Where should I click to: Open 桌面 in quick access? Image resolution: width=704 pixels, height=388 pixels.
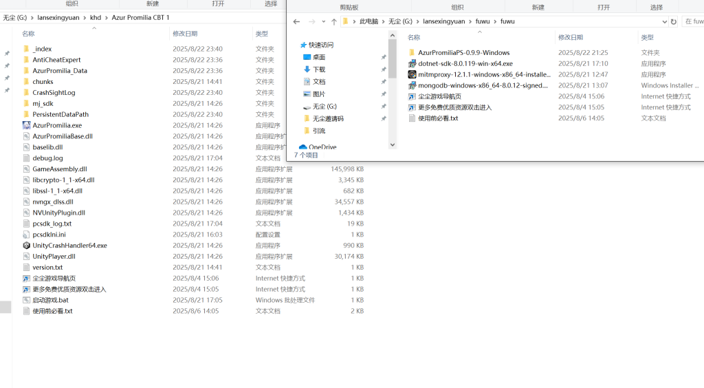point(319,57)
